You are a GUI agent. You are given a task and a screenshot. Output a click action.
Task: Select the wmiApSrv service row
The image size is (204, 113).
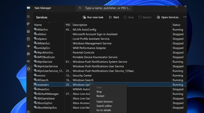(x=110, y=48)
